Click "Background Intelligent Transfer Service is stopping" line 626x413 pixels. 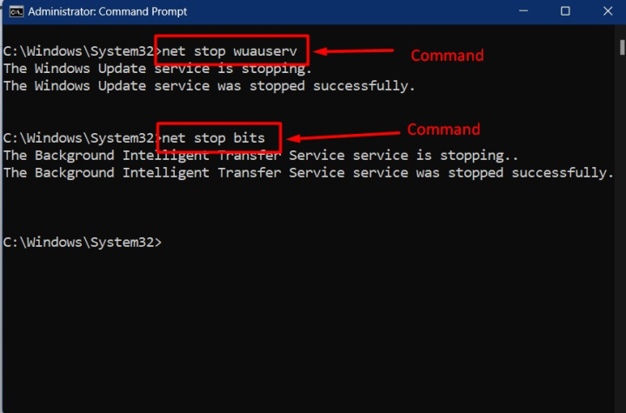coord(261,155)
